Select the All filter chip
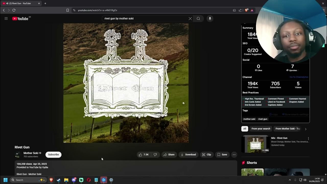Viewport: 327px width, 184px height. 244,129
